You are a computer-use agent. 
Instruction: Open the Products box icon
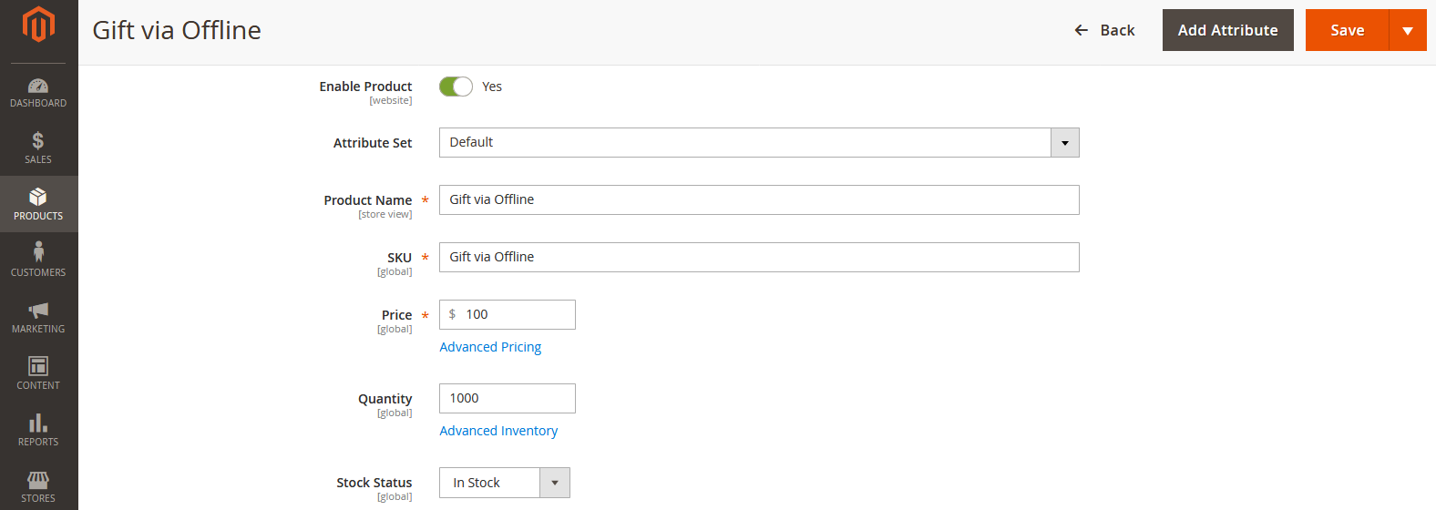pos(38,198)
